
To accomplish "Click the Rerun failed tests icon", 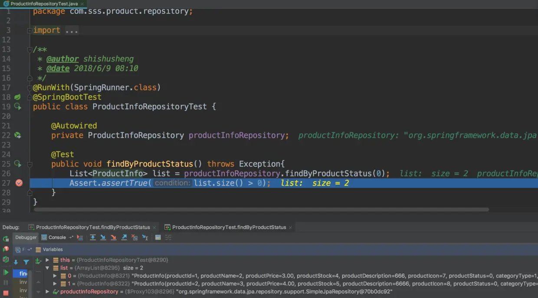I will (6, 249).
